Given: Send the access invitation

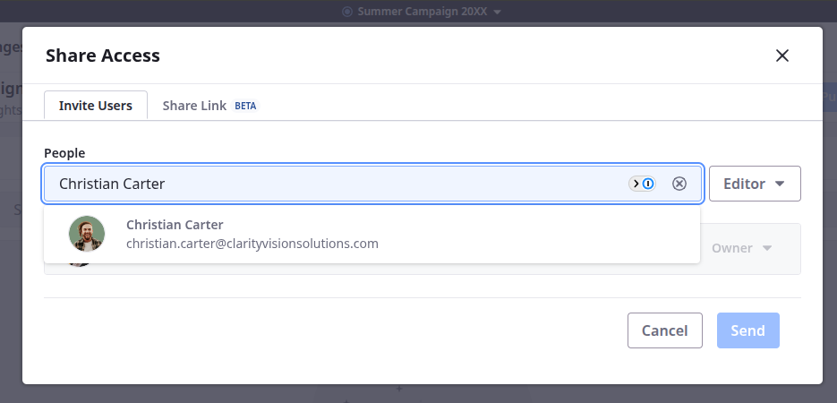Looking at the screenshot, I should point(747,330).
